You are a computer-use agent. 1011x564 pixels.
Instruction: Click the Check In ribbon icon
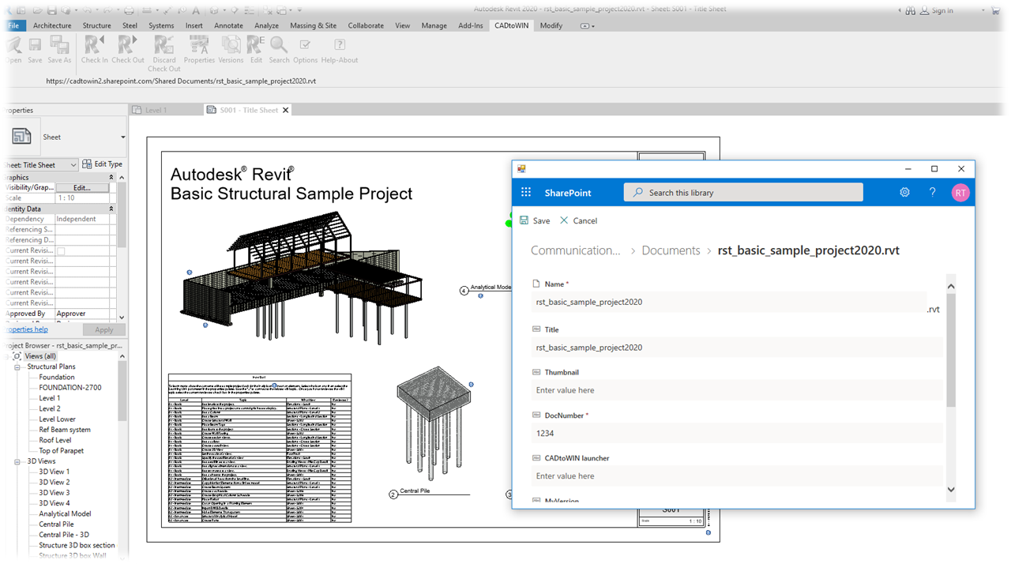(94, 46)
